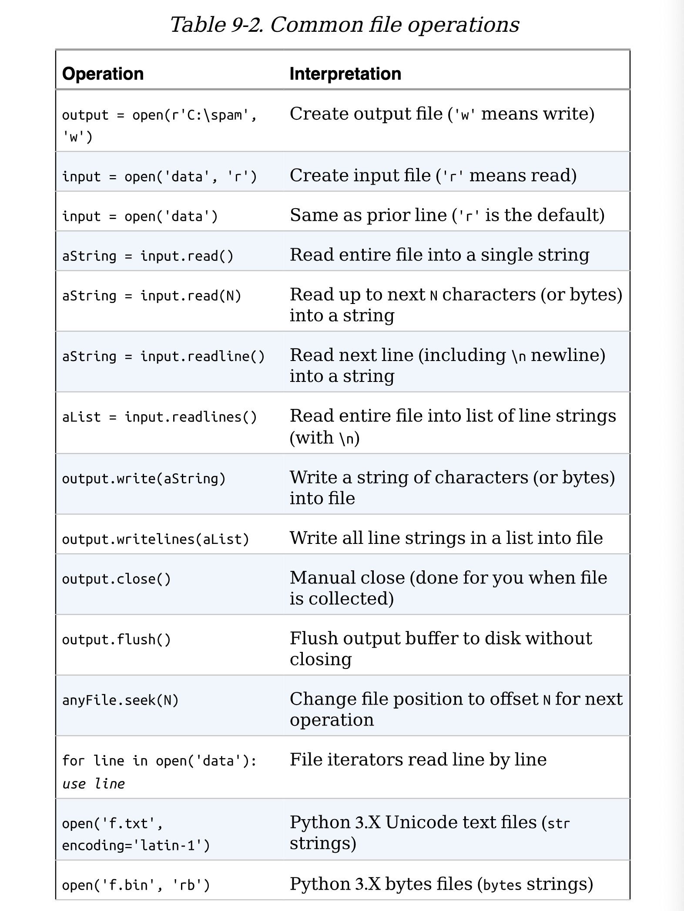Viewport: 684px width, 911px height.
Task: Select the 'Operation' column header
Action: (x=103, y=74)
